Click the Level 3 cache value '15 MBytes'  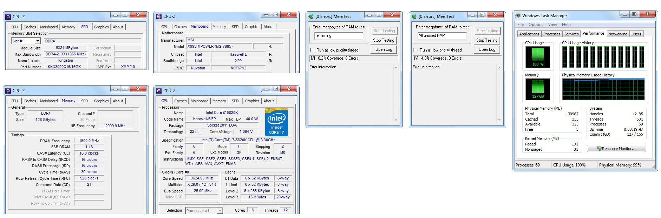(257, 197)
